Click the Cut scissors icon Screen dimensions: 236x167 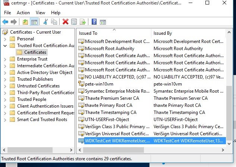tap(45, 22)
